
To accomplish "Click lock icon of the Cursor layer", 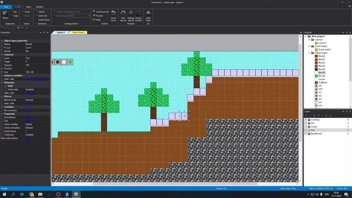I will [x=309, y=127].
